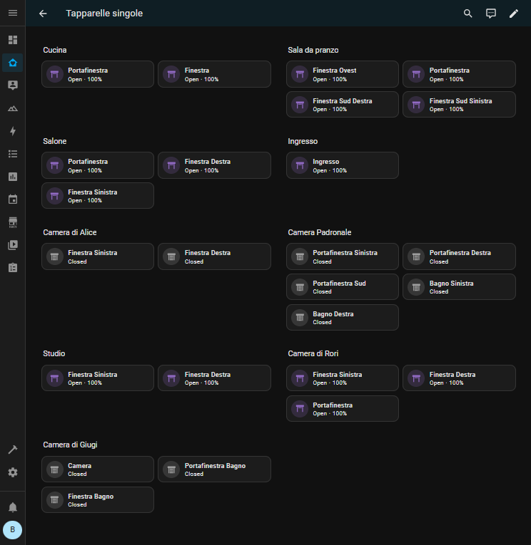Select the Ingresso shutter tile
This screenshot has height=545, width=531.
[x=343, y=165]
